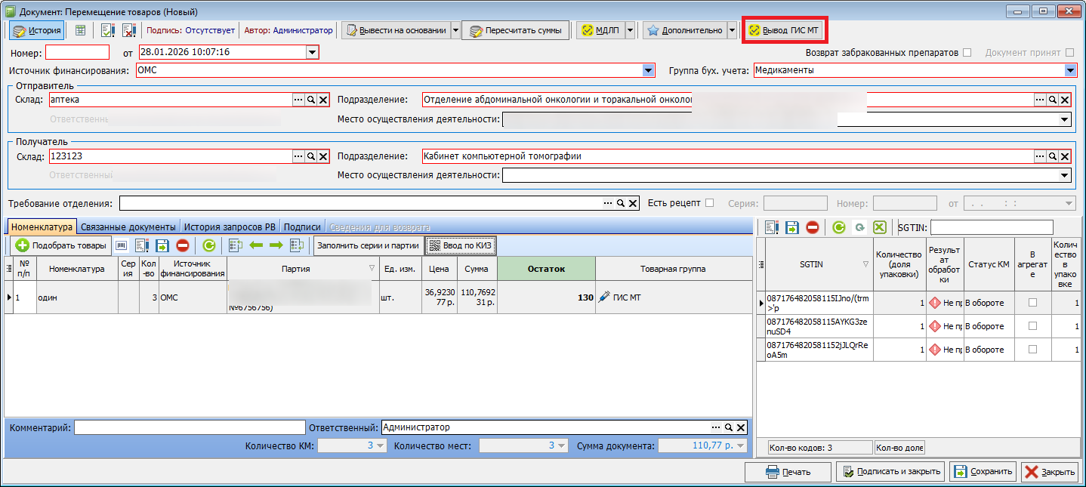Click the barcode scan icon in the Номенклатура toolbar
Viewport: 1086px width, 487px height.
[x=122, y=245]
